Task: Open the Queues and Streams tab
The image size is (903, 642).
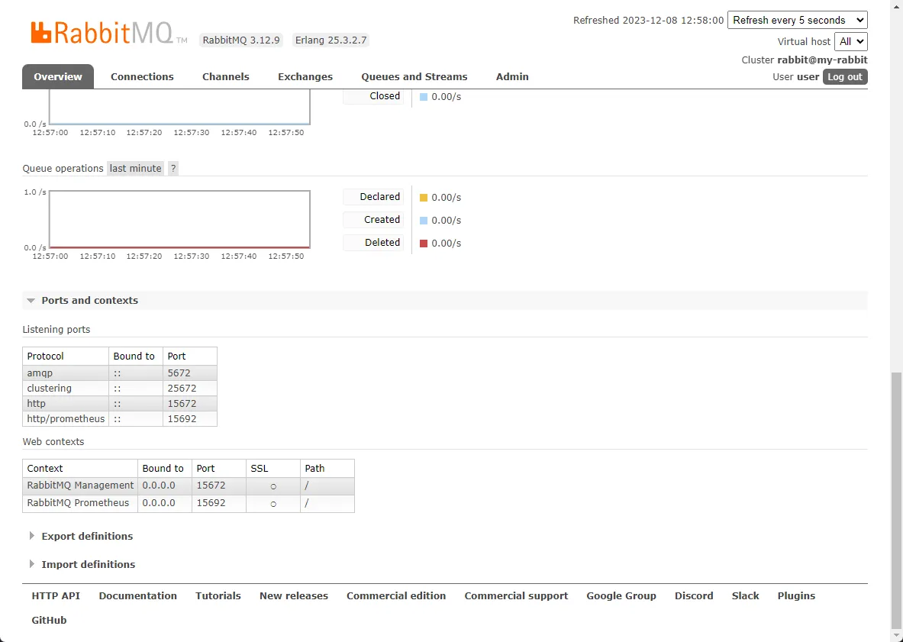Action: (414, 77)
